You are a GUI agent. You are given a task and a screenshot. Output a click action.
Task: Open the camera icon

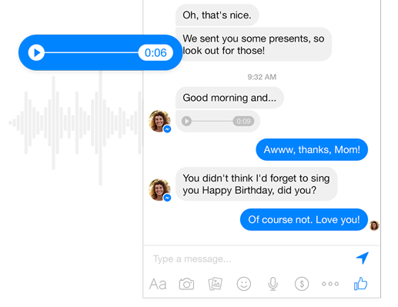pyautogui.click(x=186, y=284)
